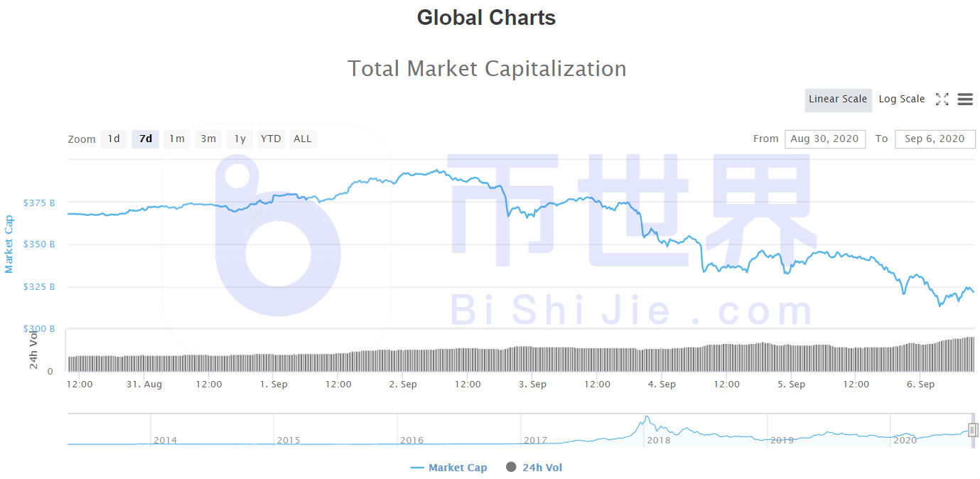The height and width of the screenshot is (479, 980).
Task: Apply the 1m zoom range
Action: point(176,139)
